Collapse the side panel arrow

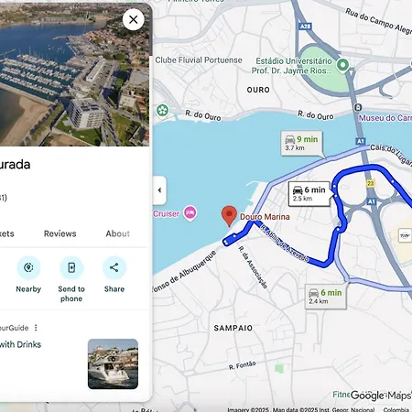tap(159, 190)
